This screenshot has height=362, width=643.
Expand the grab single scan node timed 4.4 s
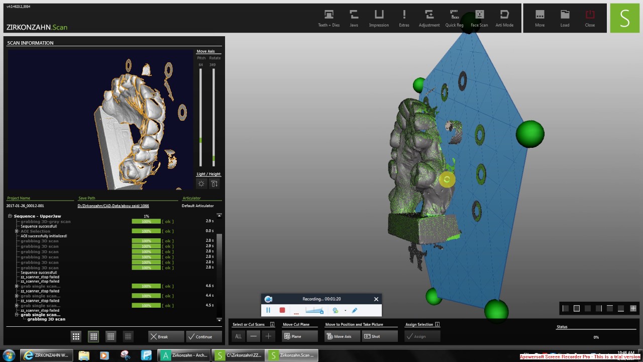(17, 296)
